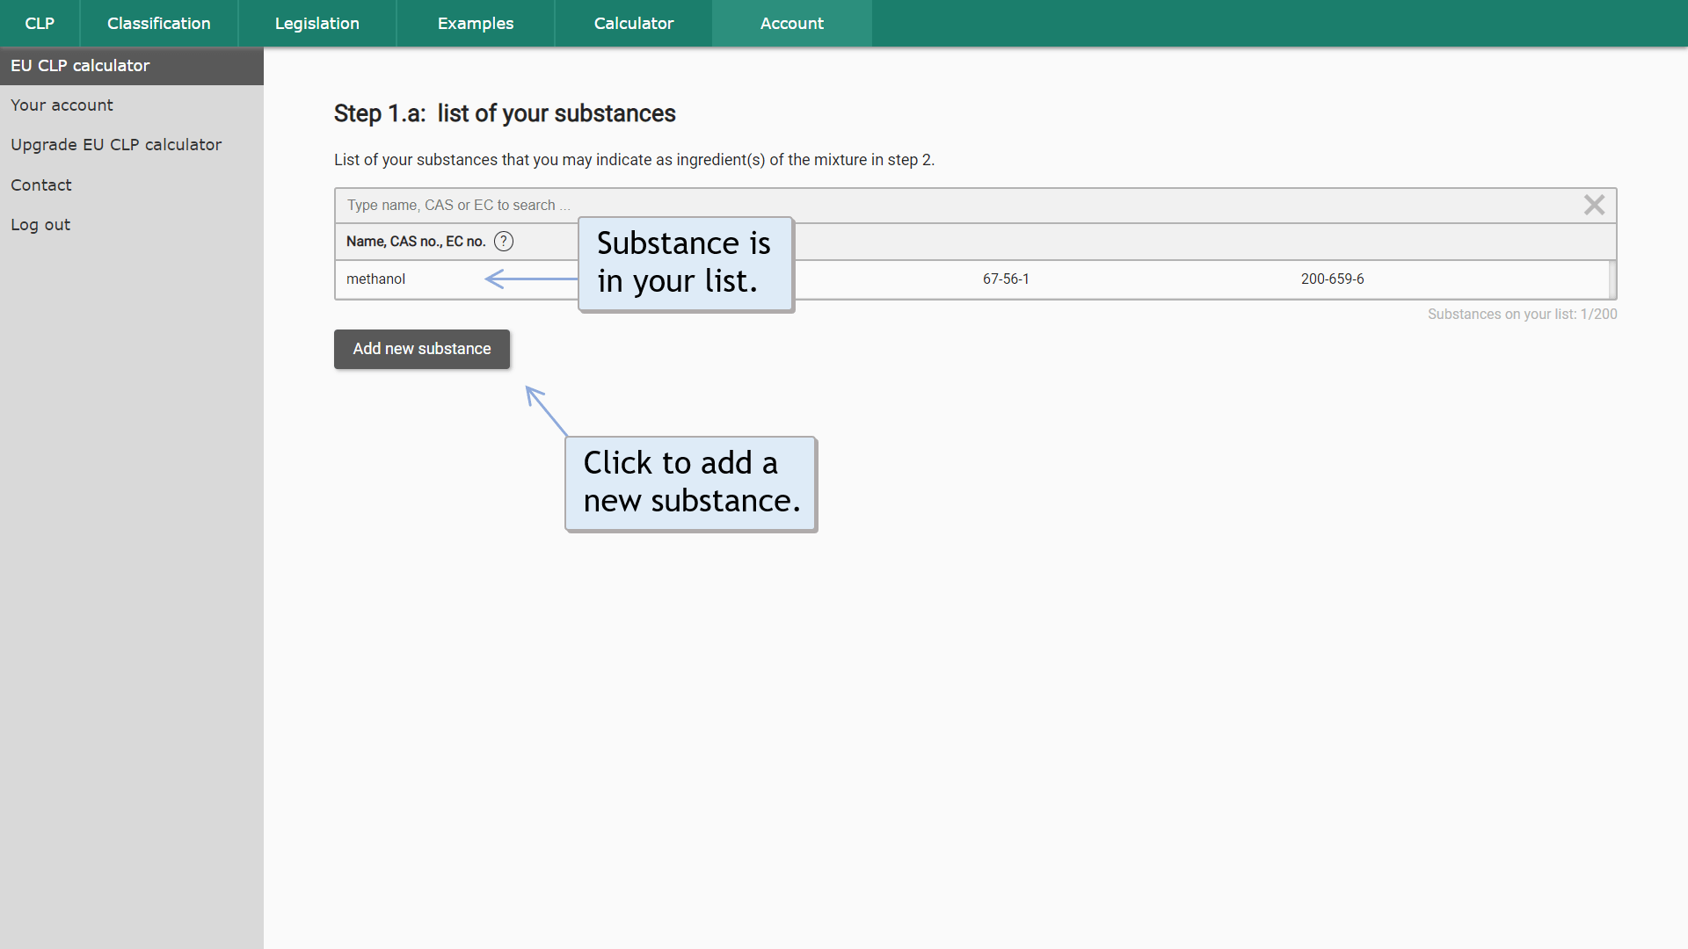Click Substances on your list counter
The width and height of the screenshot is (1688, 949).
pyautogui.click(x=1522, y=315)
